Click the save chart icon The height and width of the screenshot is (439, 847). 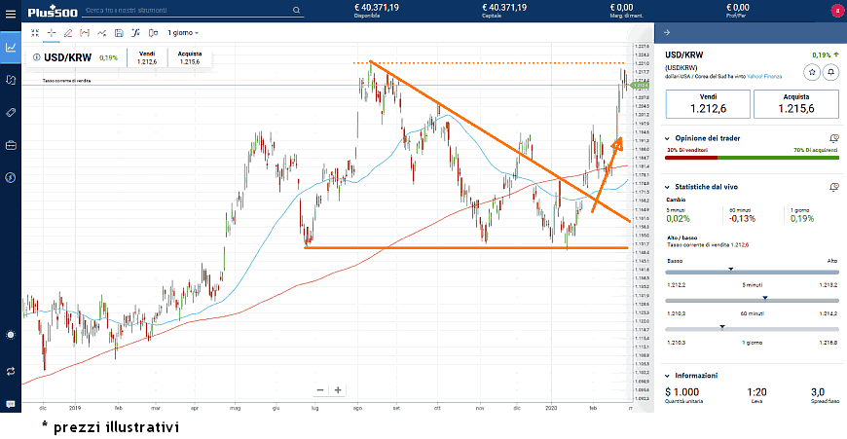coord(118,32)
